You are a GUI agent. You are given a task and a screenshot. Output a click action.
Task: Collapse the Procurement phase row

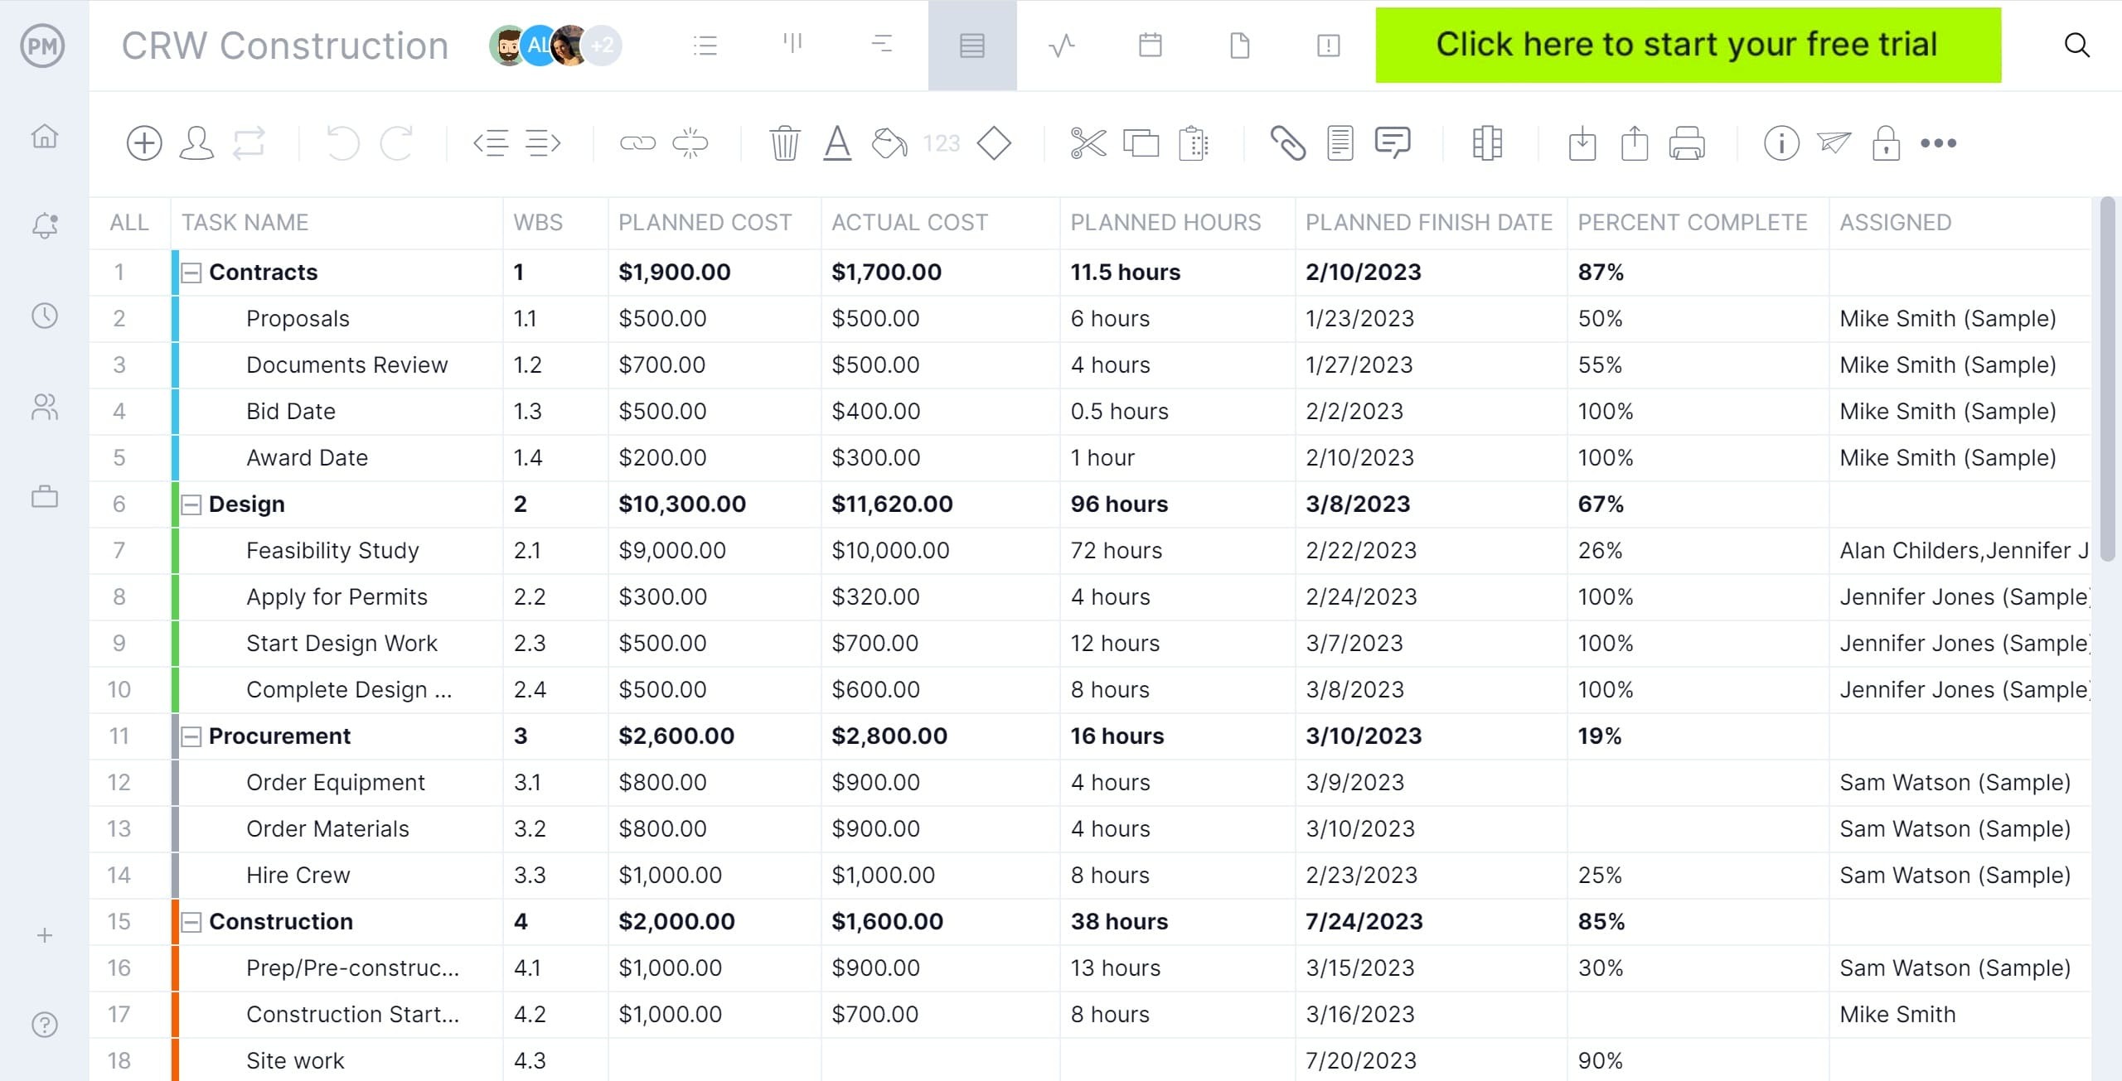pyautogui.click(x=191, y=735)
